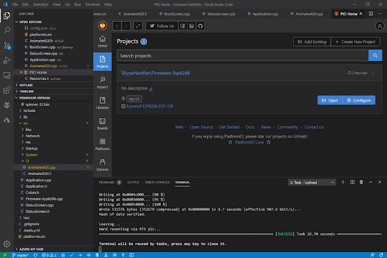Viewport: 387px width, 258px height.
Task: Open the Remote Explorer view
Action: [x=7, y=75]
